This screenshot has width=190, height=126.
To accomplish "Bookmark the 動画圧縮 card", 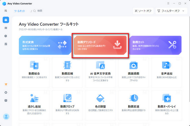I will [x=79, y=59].
